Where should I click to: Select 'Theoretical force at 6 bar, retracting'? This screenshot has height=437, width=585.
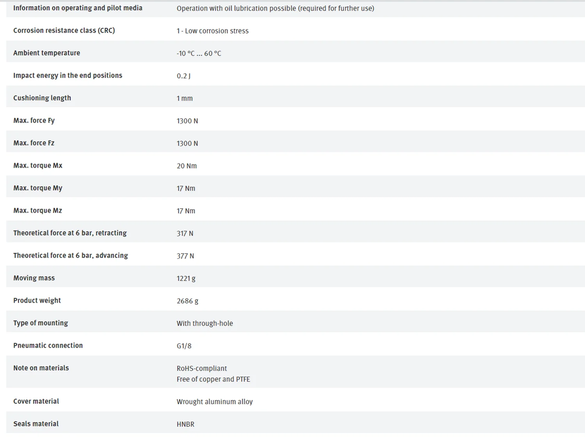click(70, 233)
